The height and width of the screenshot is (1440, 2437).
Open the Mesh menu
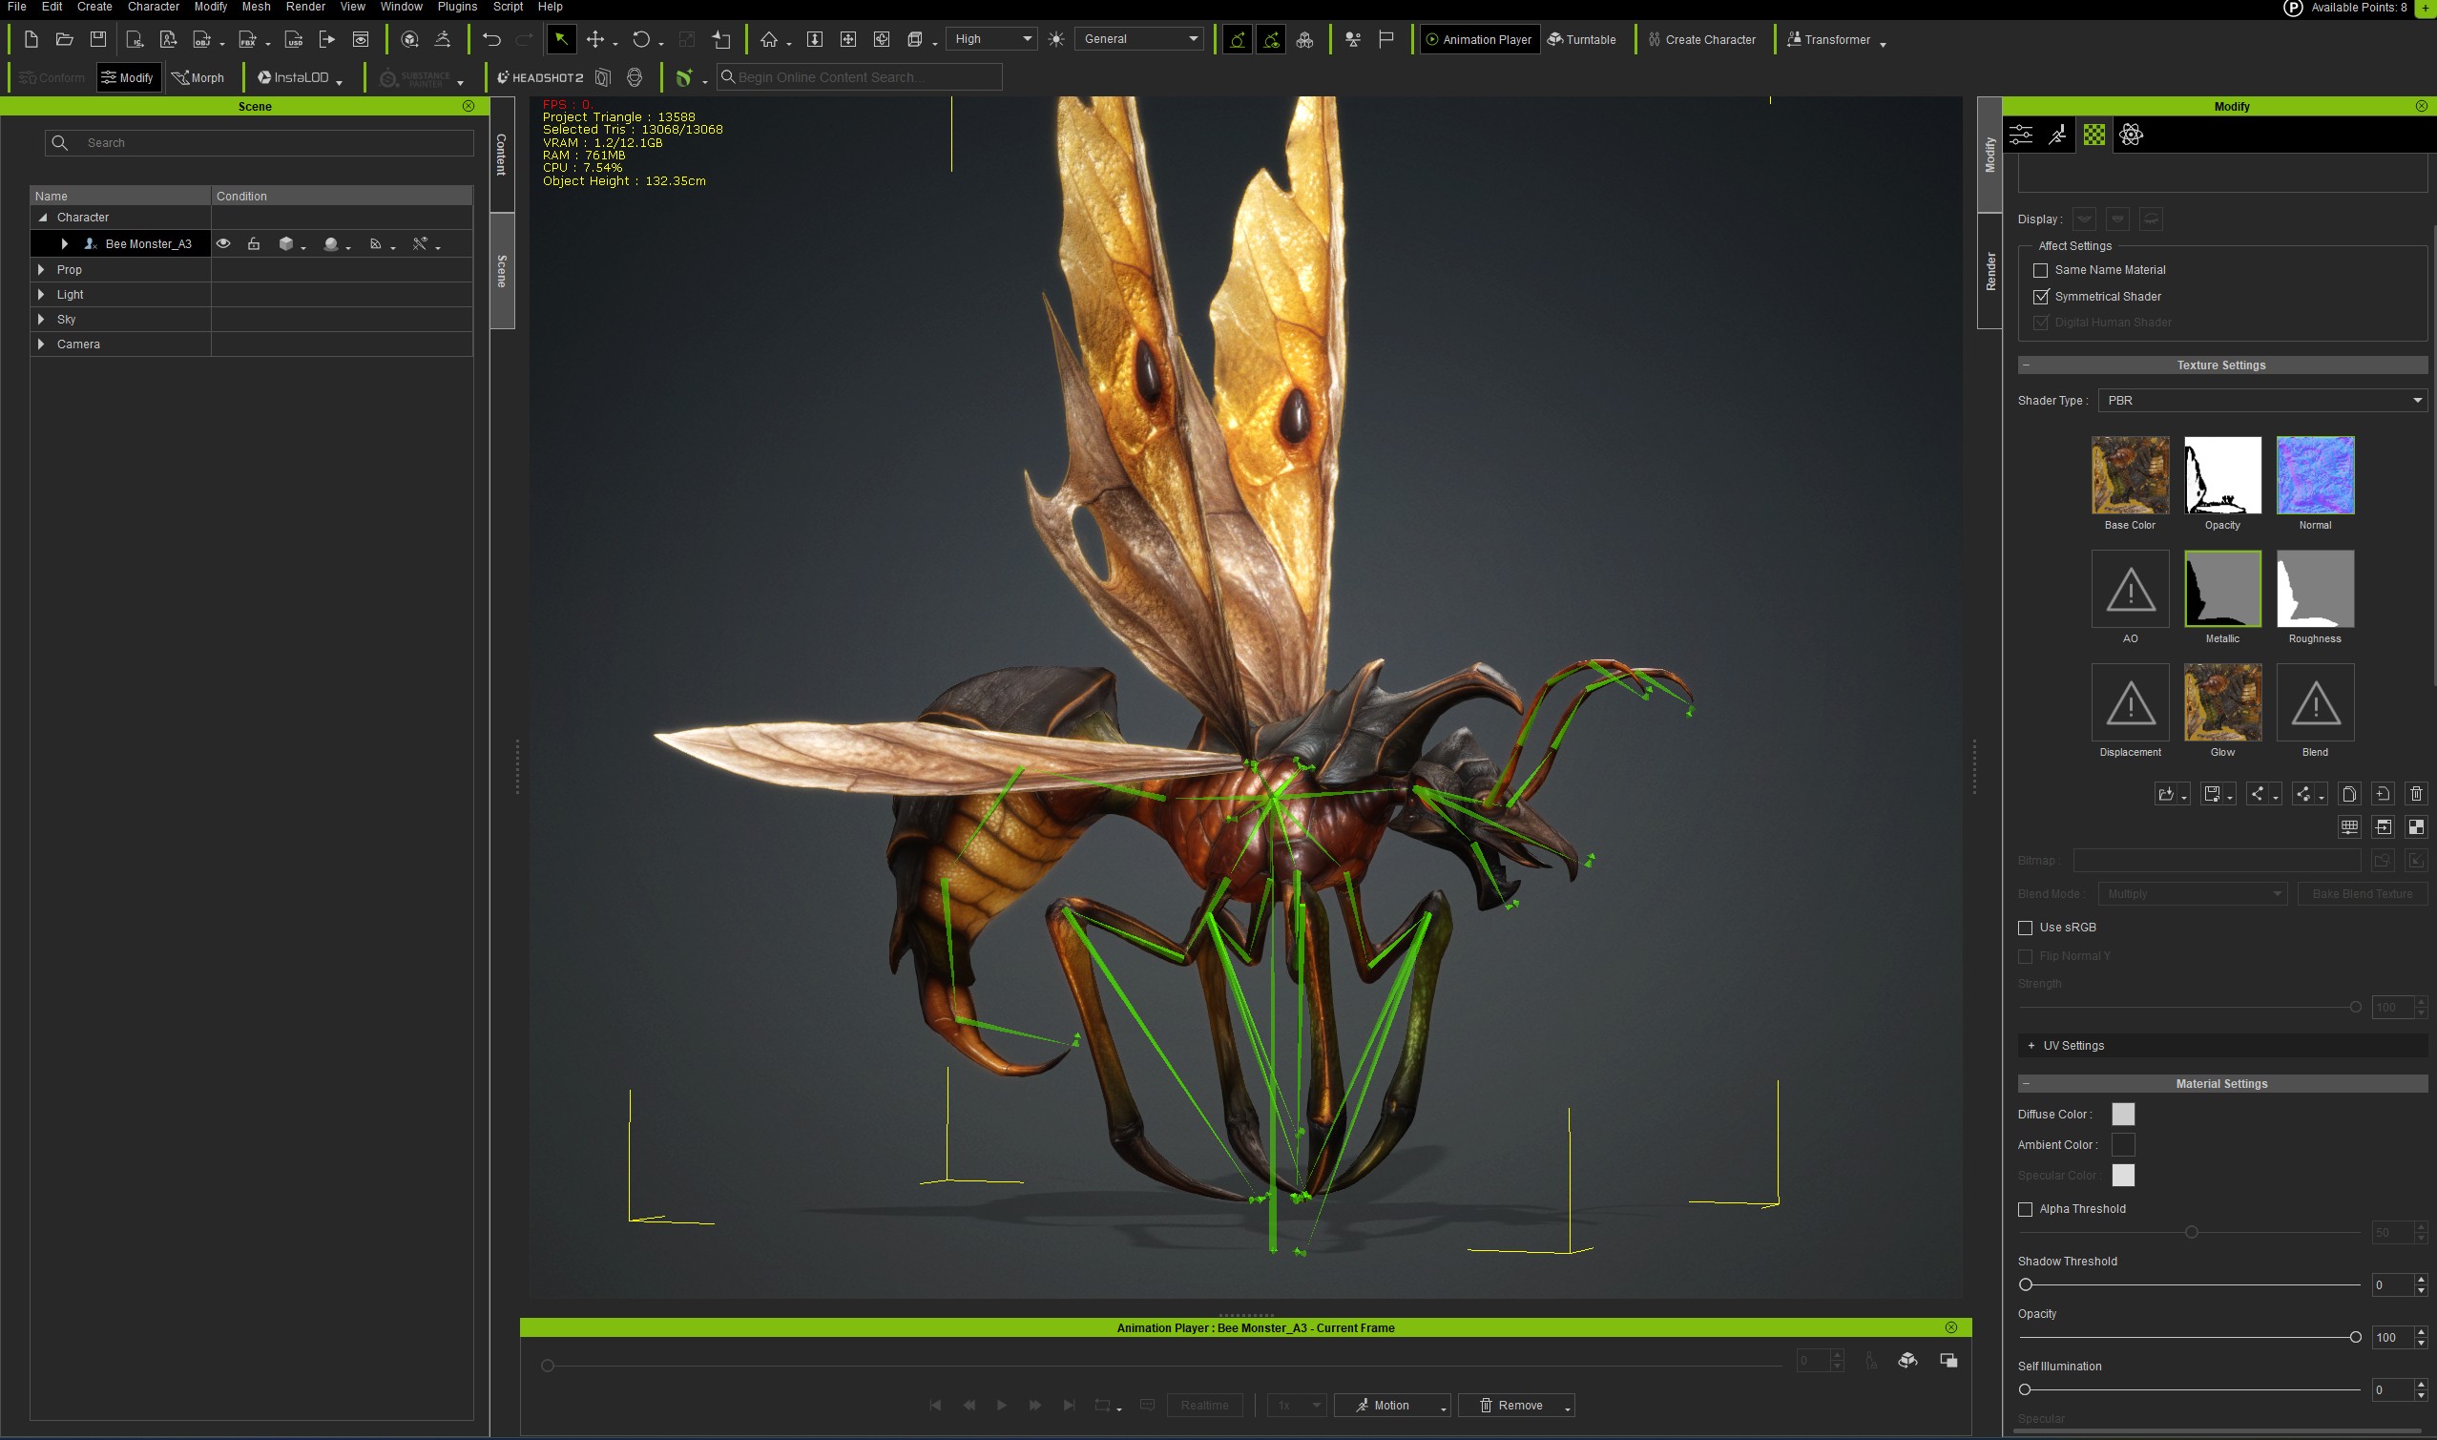[256, 7]
